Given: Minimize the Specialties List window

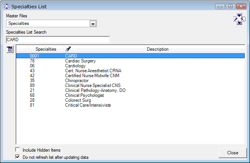Looking at the screenshot, I should 220,6.
